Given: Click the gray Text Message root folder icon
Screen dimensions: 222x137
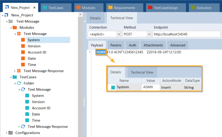Looking at the screenshot, I should tap(11, 21).
